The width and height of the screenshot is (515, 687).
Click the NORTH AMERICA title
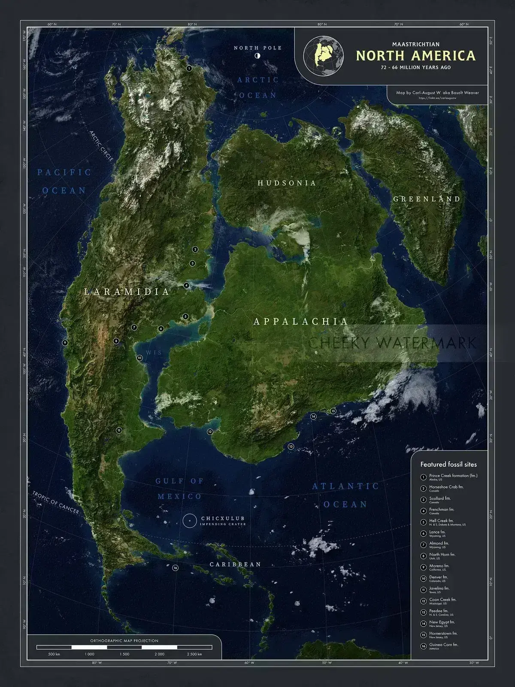coord(416,56)
